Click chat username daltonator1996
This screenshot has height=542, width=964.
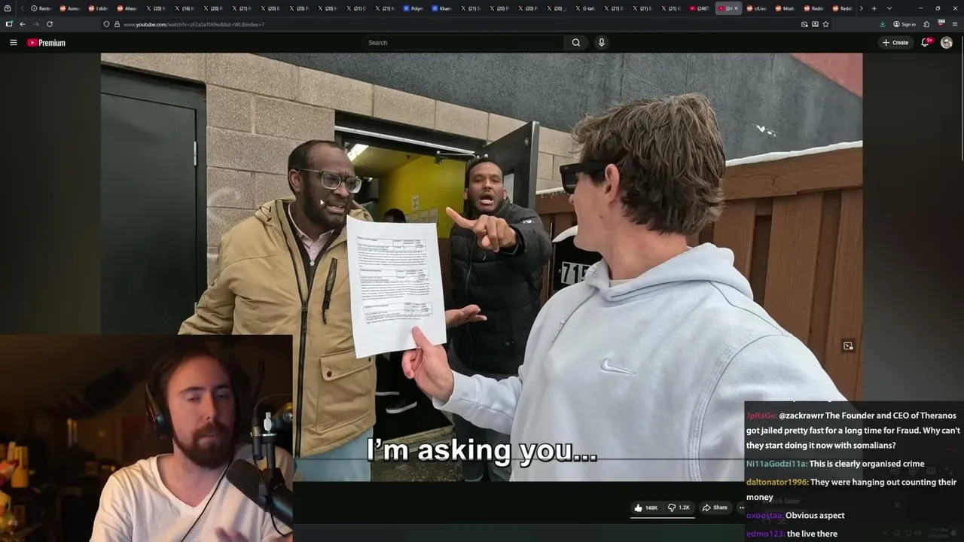[x=776, y=482]
